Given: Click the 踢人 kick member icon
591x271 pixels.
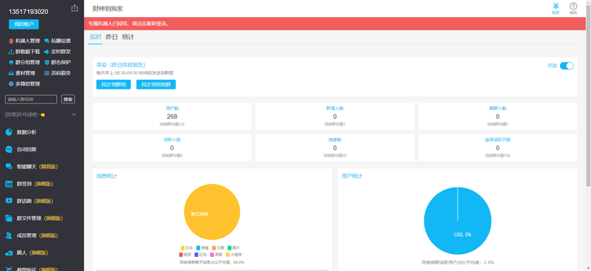Looking at the screenshot, I should coord(9,253).
